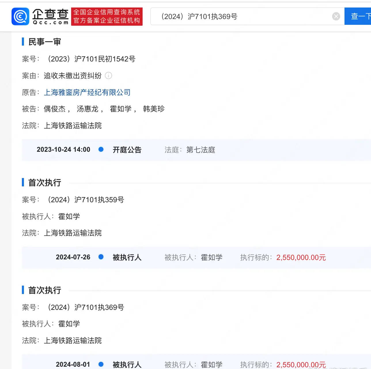The image size is (371, 369).
Task: Open info tooltip beside 追收未缴出资纠纷
Action: point(109,76)
